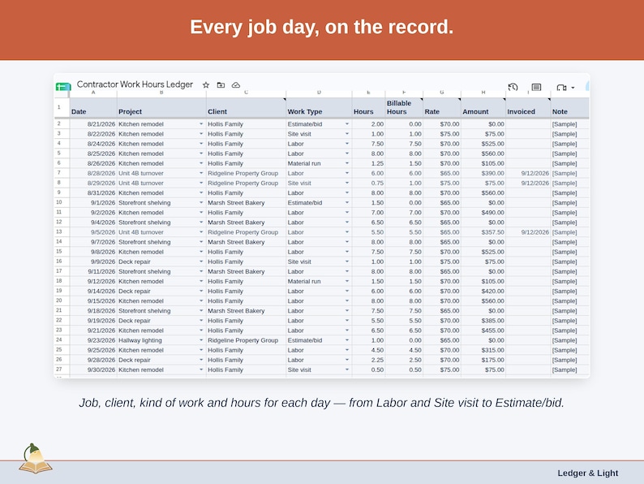Image resolution: width=644 pixels, height=484 pixels.
Task: Select Ridgeline Property Group client in row 7
Action: (246, 173)
